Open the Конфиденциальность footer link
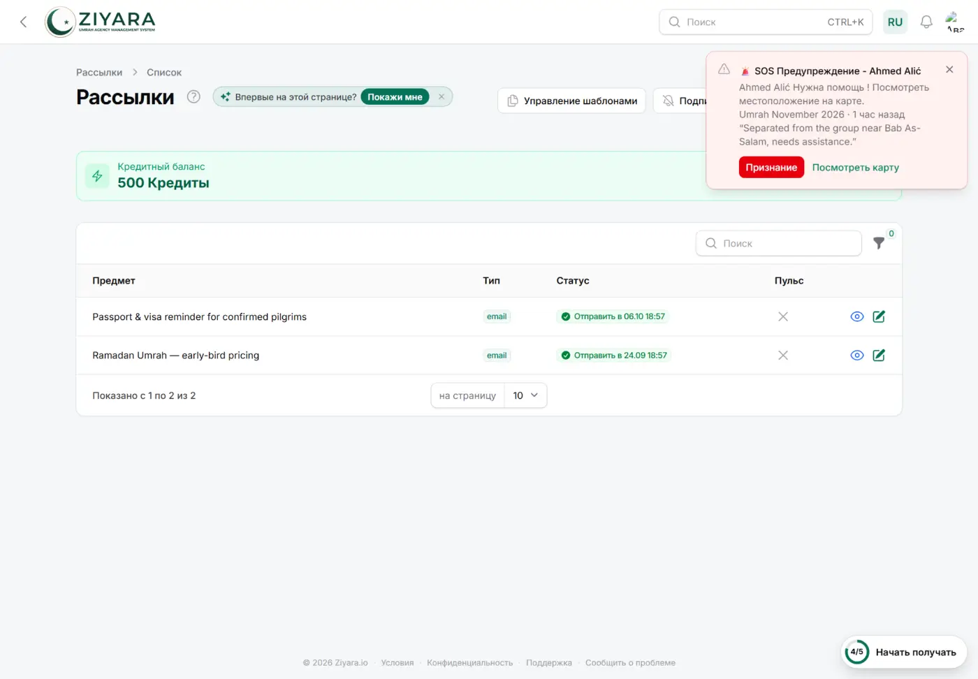 [x=469, y=663]
